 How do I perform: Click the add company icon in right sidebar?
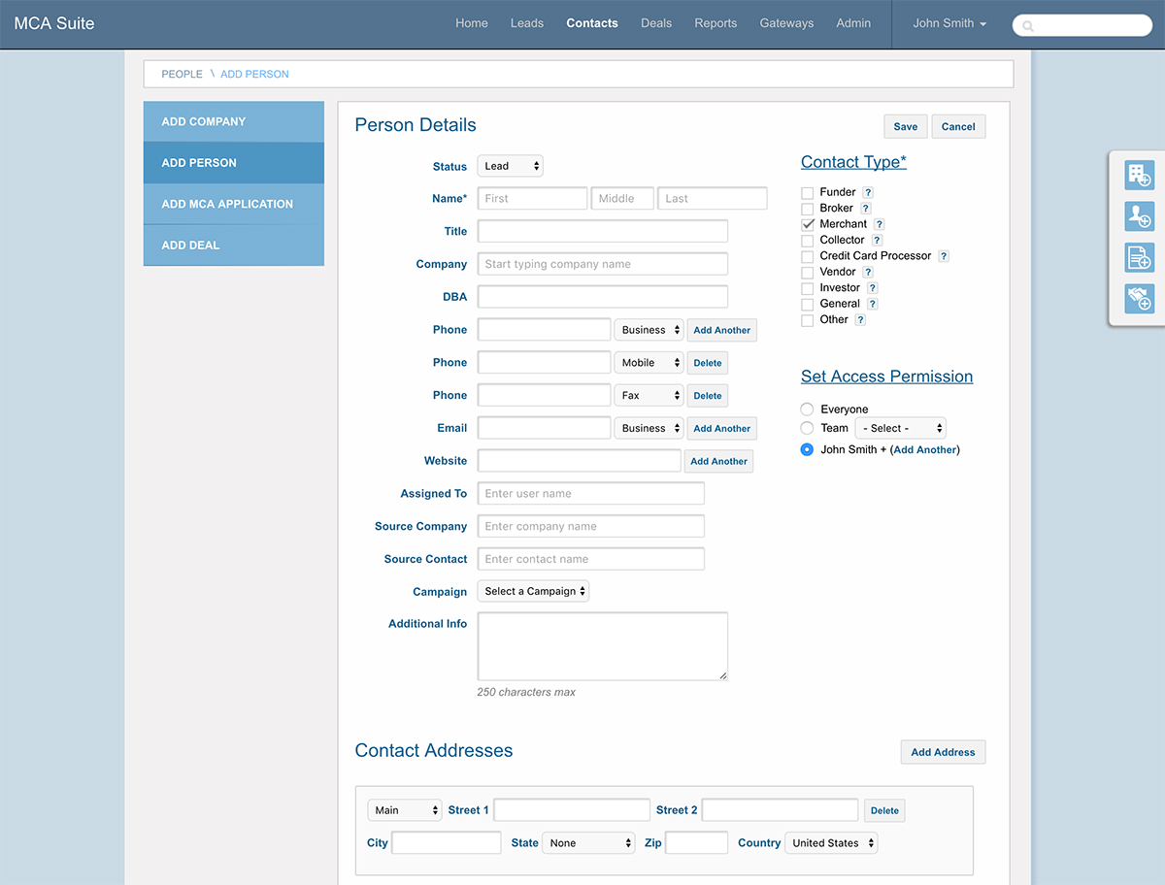click(1139, 176)
